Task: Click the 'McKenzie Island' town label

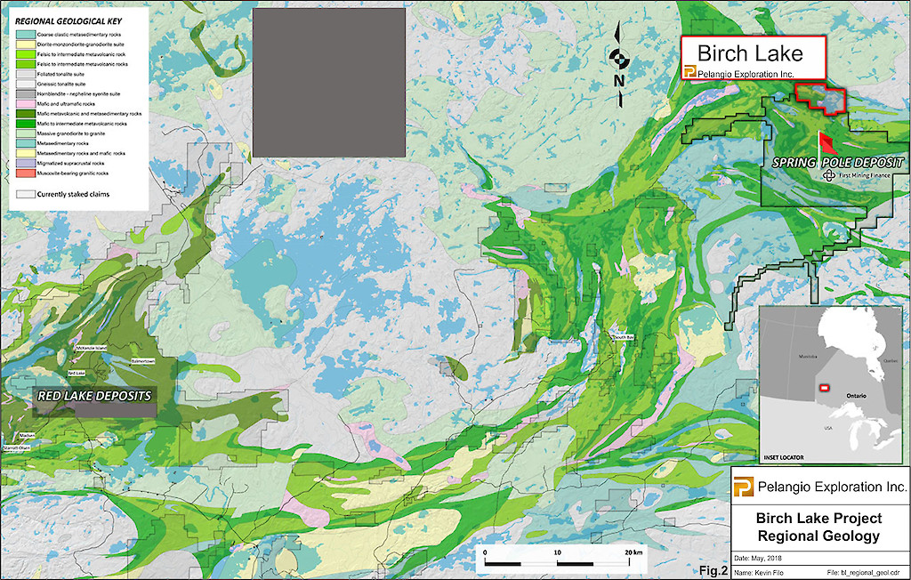Action: [x=92, y=348]
